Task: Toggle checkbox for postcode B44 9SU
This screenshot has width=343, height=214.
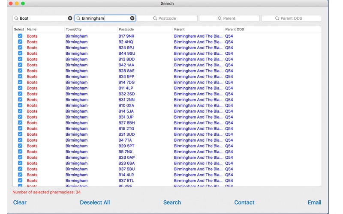Action: [20, 53]
